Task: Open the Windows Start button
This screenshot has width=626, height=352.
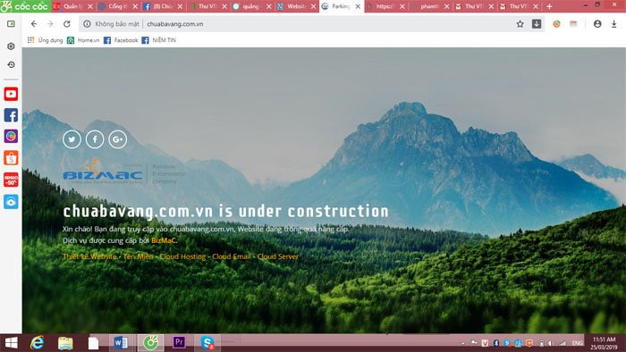Action: coord(11,343)
